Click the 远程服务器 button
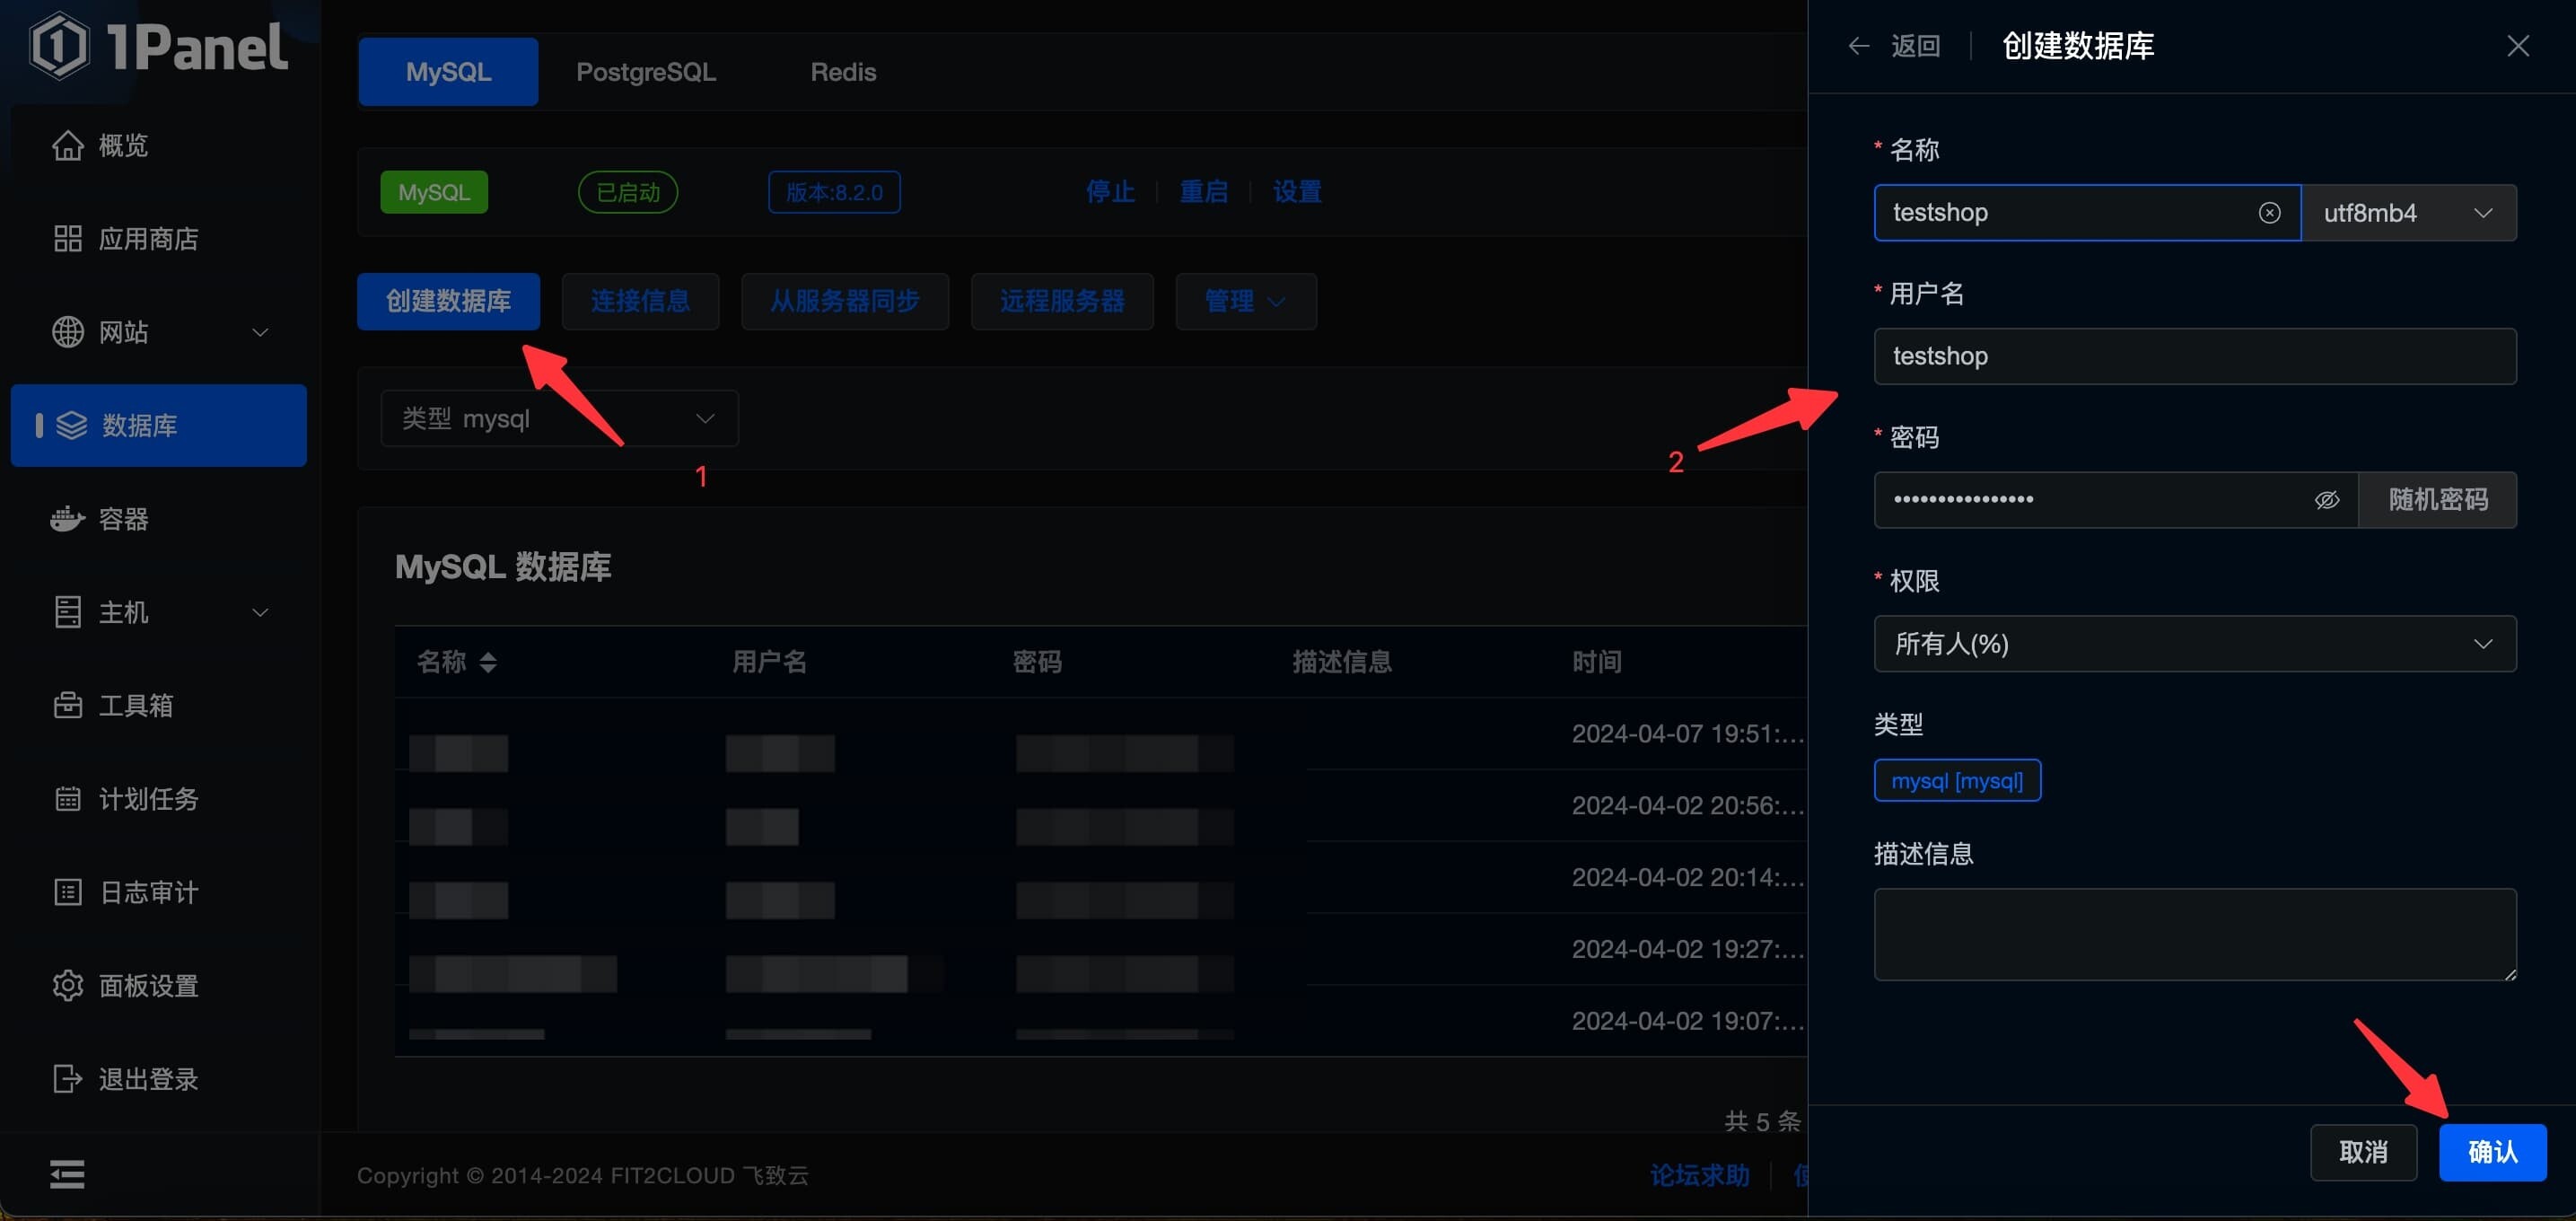Image resolution: width=2576 pixels, height=1221 pixels. point(1062,302)
